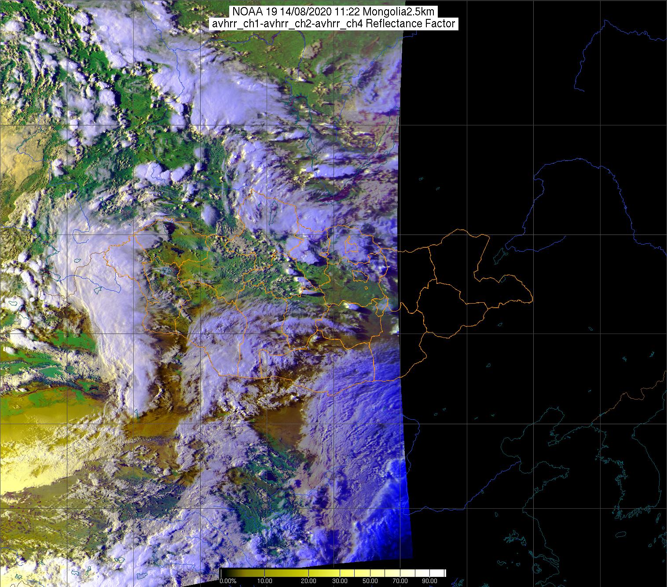Image resolution: width=667 pixels, height=587 pixels.
Task: Click the title 'NOAA 19 14/08/2020 11:22 Mongolia2.5km'
Action: [333, 12]
